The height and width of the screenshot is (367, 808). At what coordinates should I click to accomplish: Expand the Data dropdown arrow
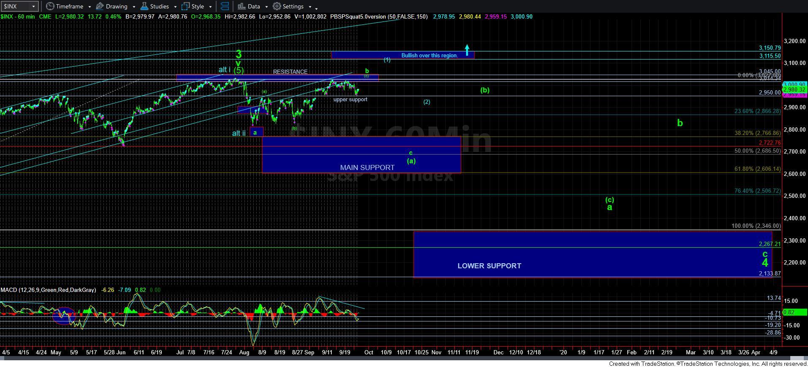[266, 7]
